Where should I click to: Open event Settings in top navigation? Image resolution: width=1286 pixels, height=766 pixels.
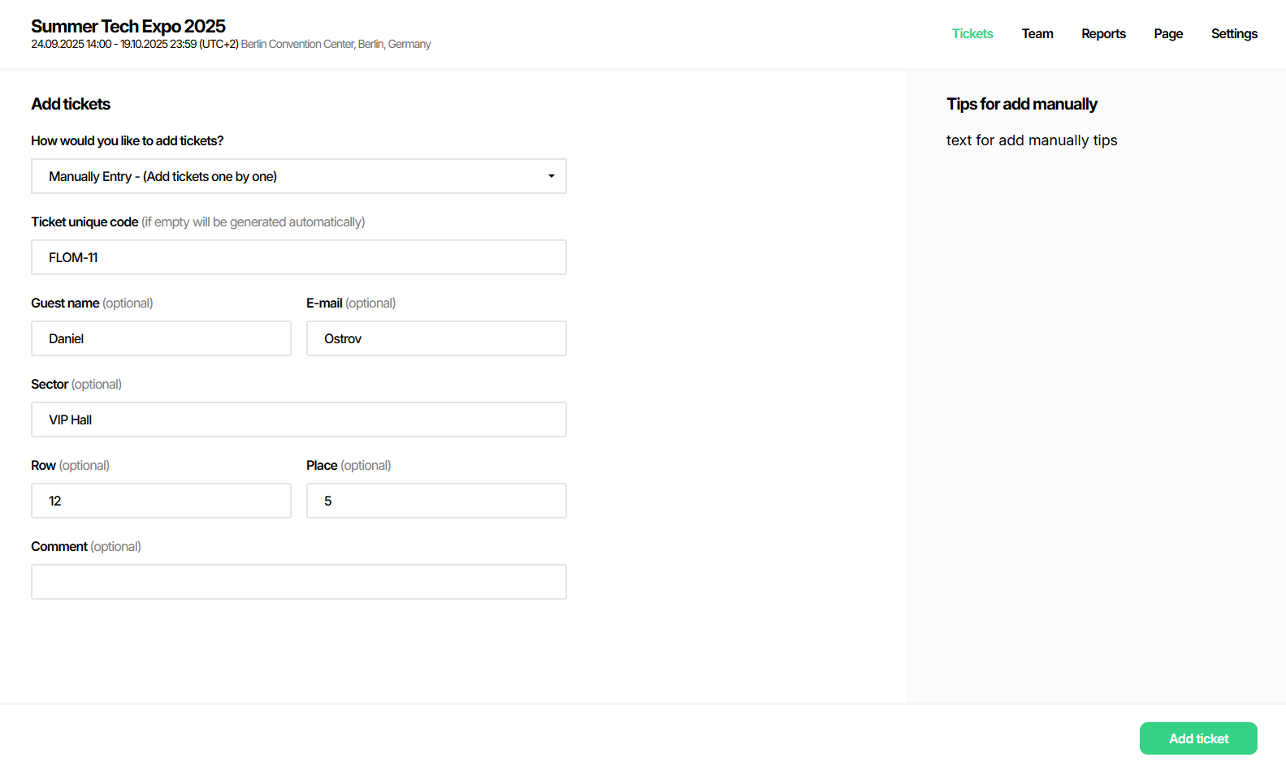click(x=1234, y=33)
